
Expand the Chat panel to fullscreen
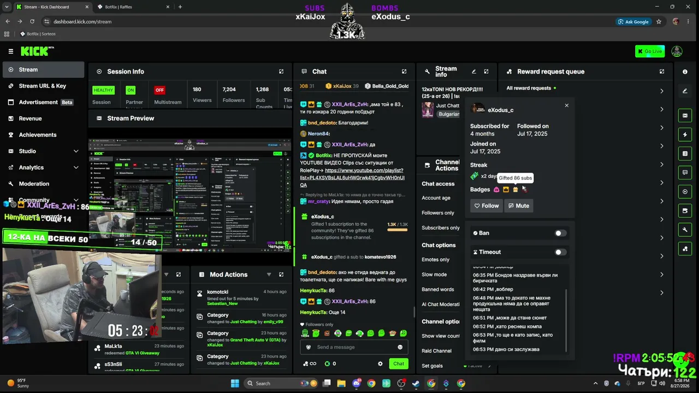point(404,72)
